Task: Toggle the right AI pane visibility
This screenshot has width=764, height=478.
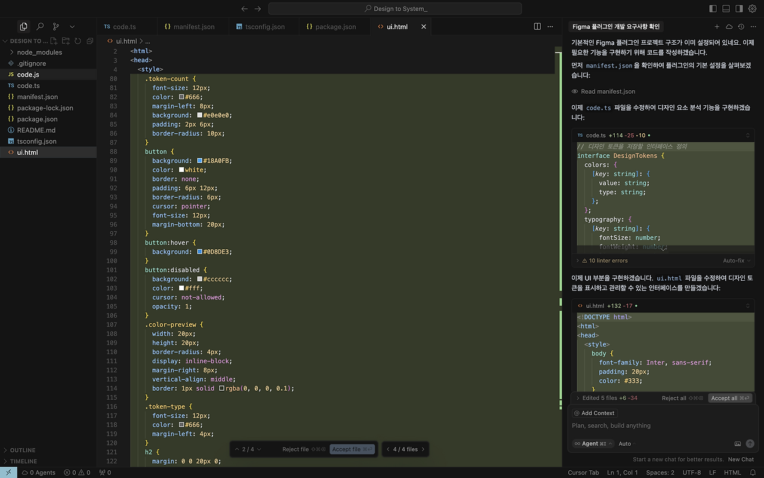Action: pyautogui.click(x=739, y=8)
